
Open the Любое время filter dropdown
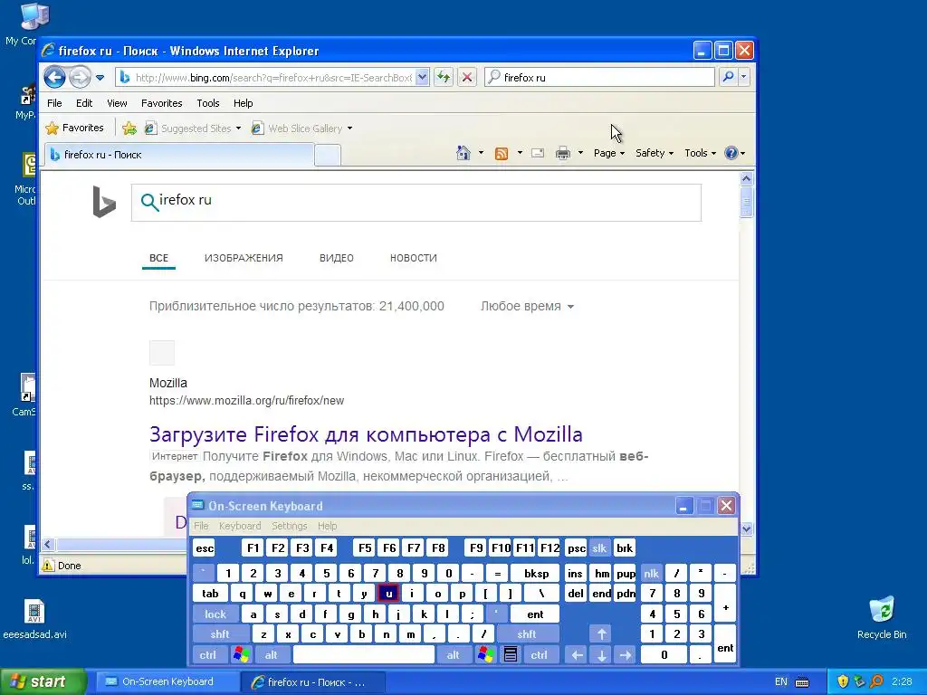(x=527, y=306)
